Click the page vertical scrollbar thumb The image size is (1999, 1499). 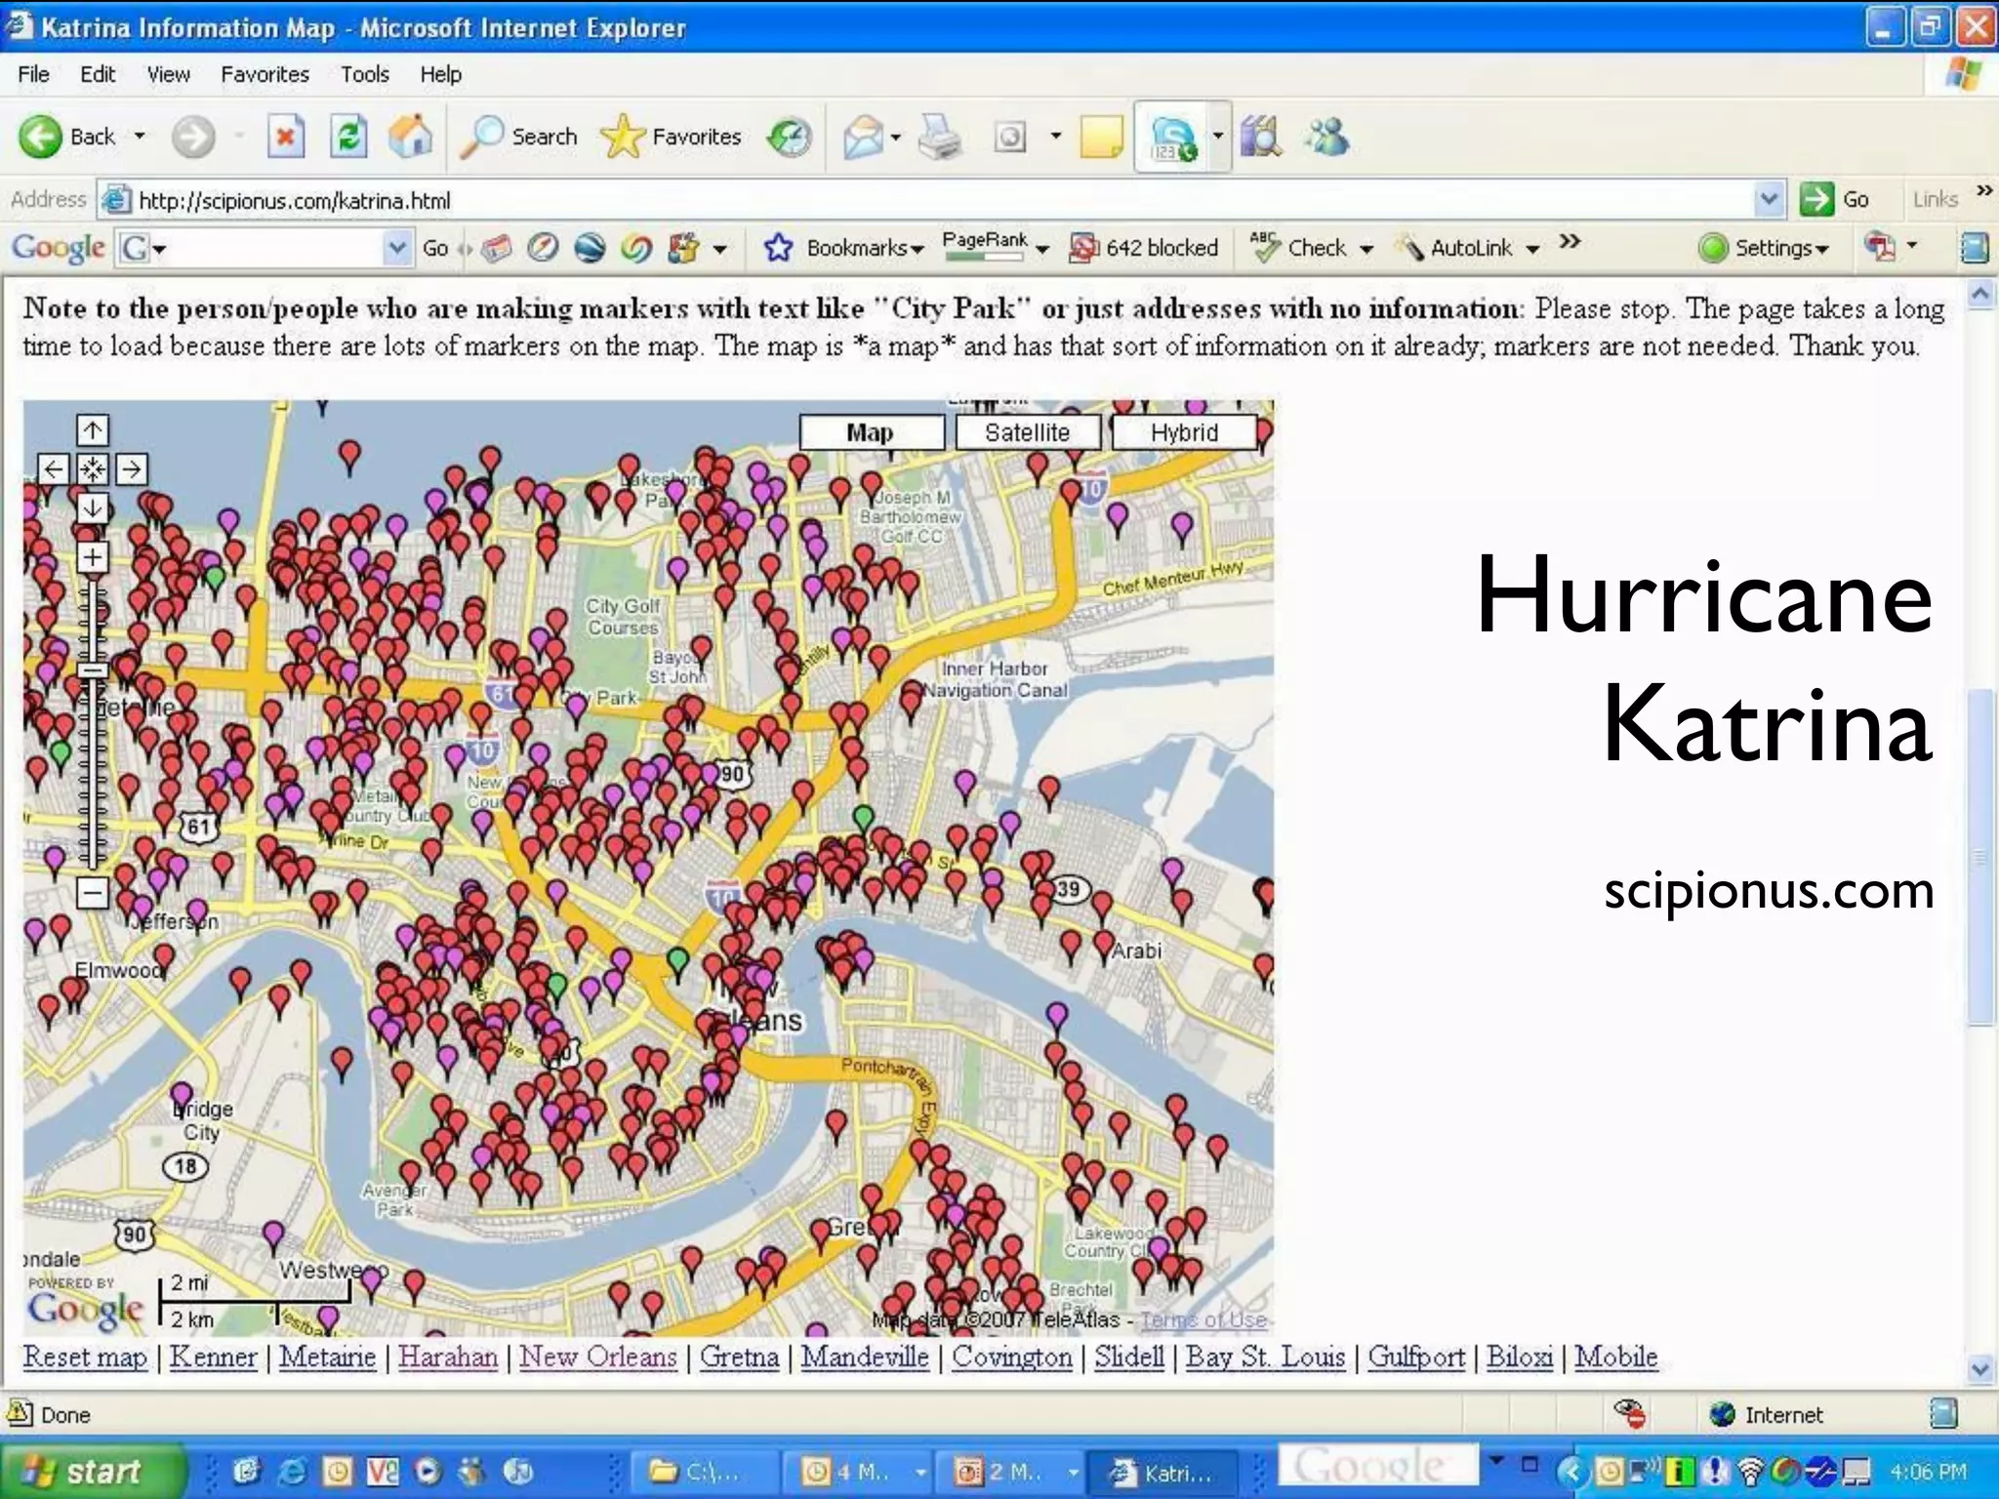pyautogui.click(x=1980, y=857)
